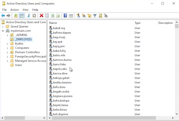Select user baka.fufoj

59,51
